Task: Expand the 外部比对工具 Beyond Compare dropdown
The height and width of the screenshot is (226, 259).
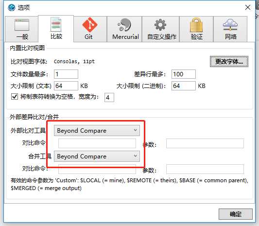Action: coord(97,131)
